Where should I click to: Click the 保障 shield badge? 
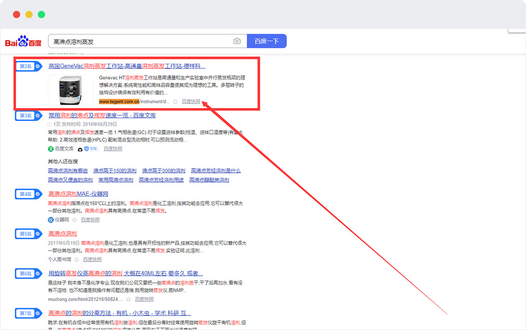coord(91,149)
